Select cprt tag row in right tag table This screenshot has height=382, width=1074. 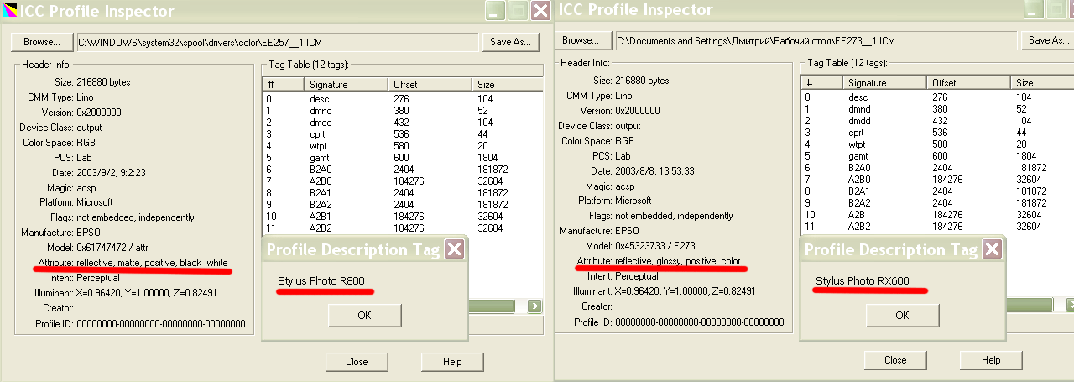click(938, 132)
